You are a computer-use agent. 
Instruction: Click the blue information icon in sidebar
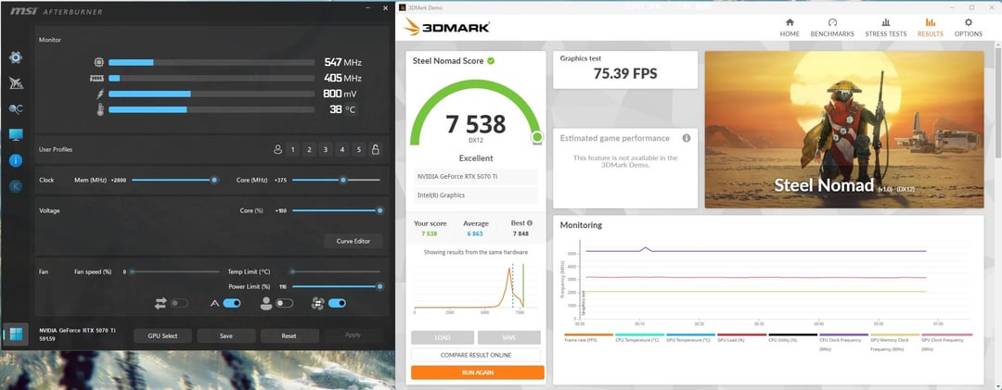(16, 160)
